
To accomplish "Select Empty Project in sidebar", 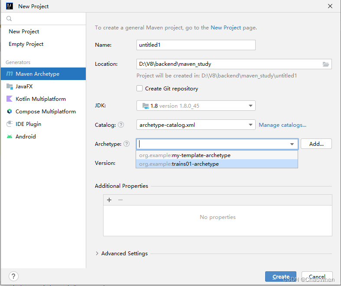I will (43, 44).
